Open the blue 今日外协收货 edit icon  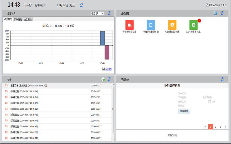[x=151, y=24]
